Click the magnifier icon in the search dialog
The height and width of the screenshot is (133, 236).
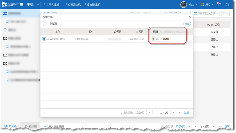pyautogui.click(x=46, y=24)
